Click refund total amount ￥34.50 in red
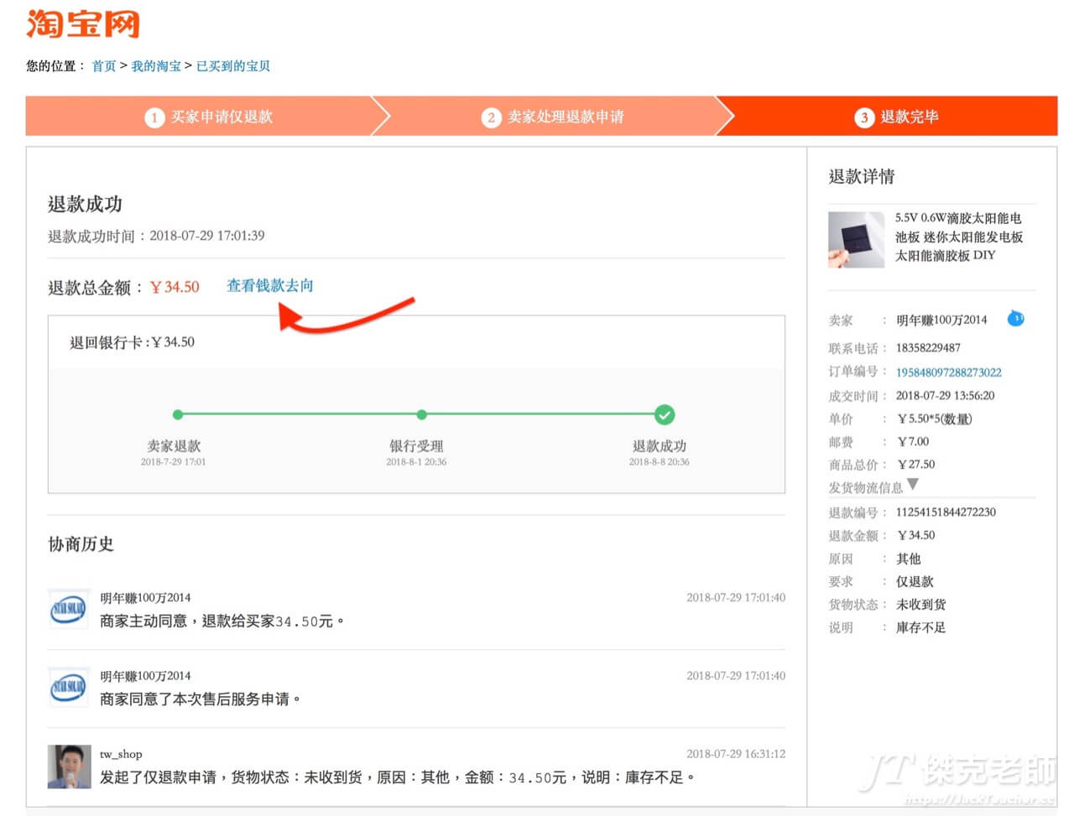Screen dimensions: 1074x816 coord(175,287)
